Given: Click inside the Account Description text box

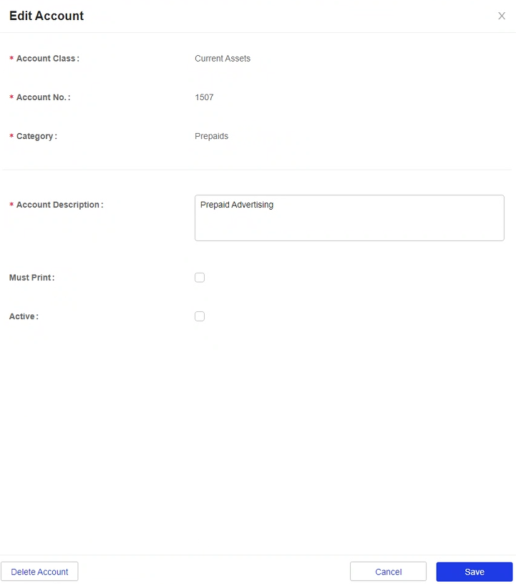Looking at the screenshot, I should point(349,218).
